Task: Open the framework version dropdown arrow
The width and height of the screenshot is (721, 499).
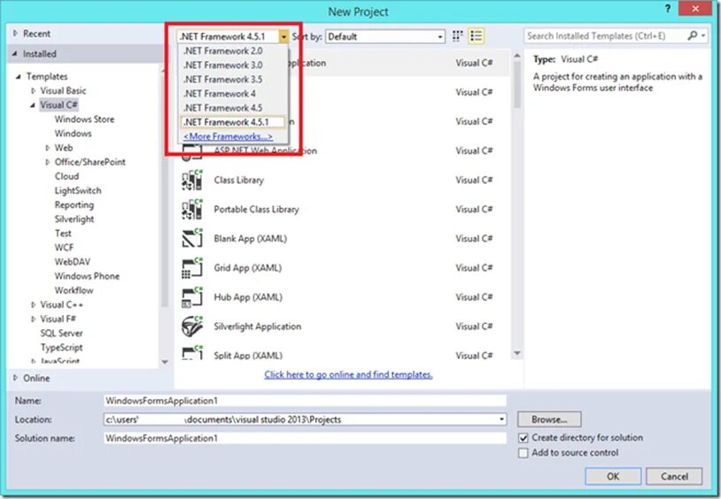Action: (x=283, y=36)
